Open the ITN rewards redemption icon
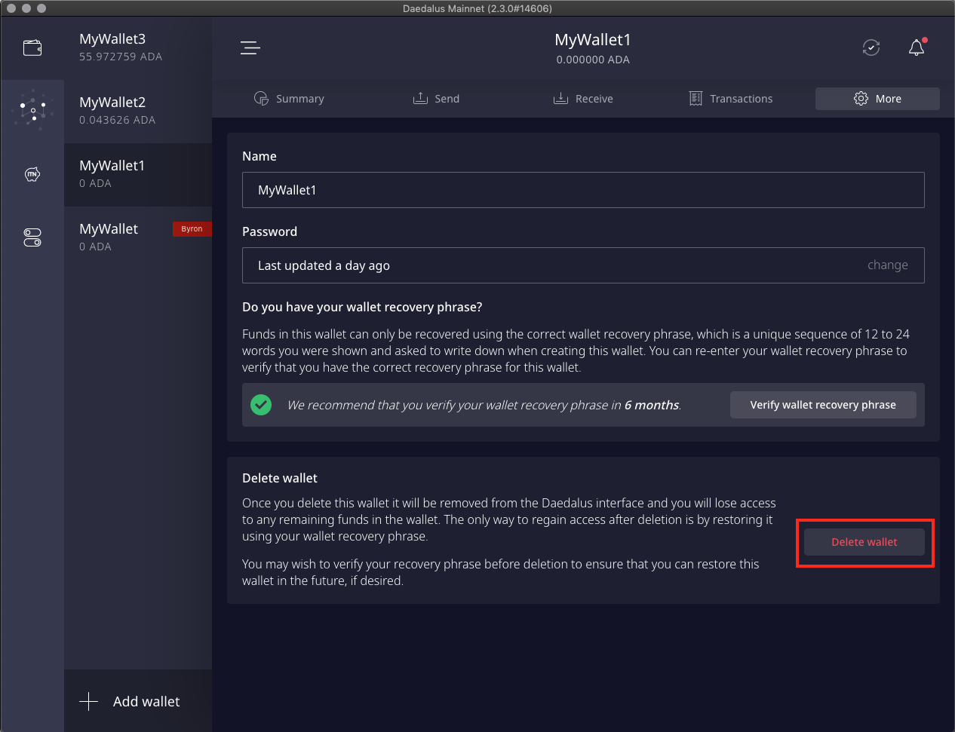 click(x=32, y=174)
